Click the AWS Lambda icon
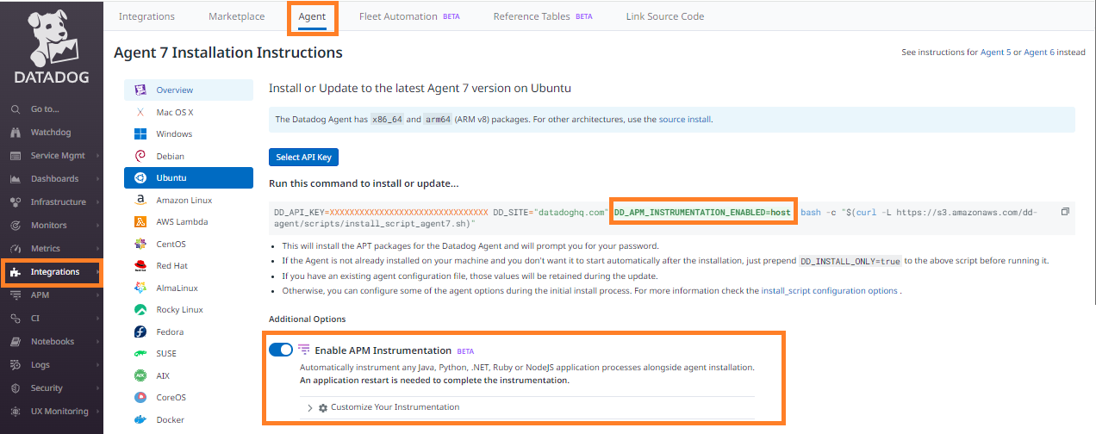This screenshot has height=434, width=1096. (x=140, y=222)
